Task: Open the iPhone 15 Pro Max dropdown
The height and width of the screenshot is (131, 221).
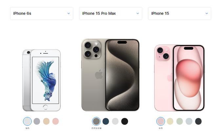Action: click(110, 13)
